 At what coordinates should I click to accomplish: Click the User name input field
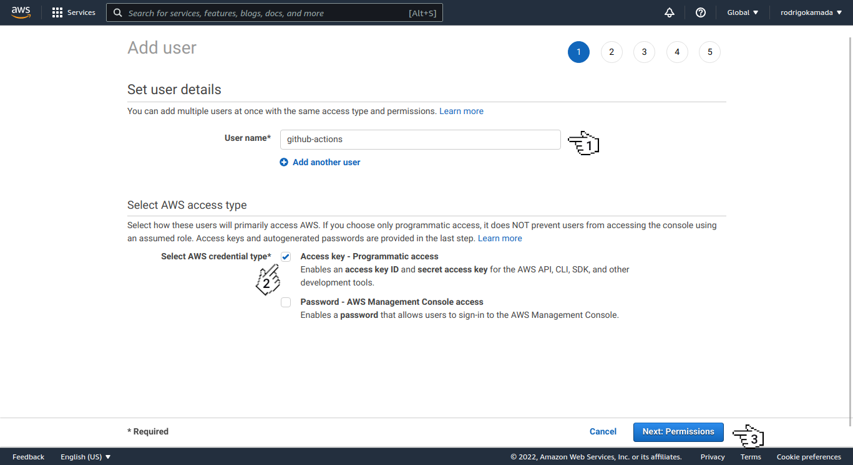pos(420,139)
